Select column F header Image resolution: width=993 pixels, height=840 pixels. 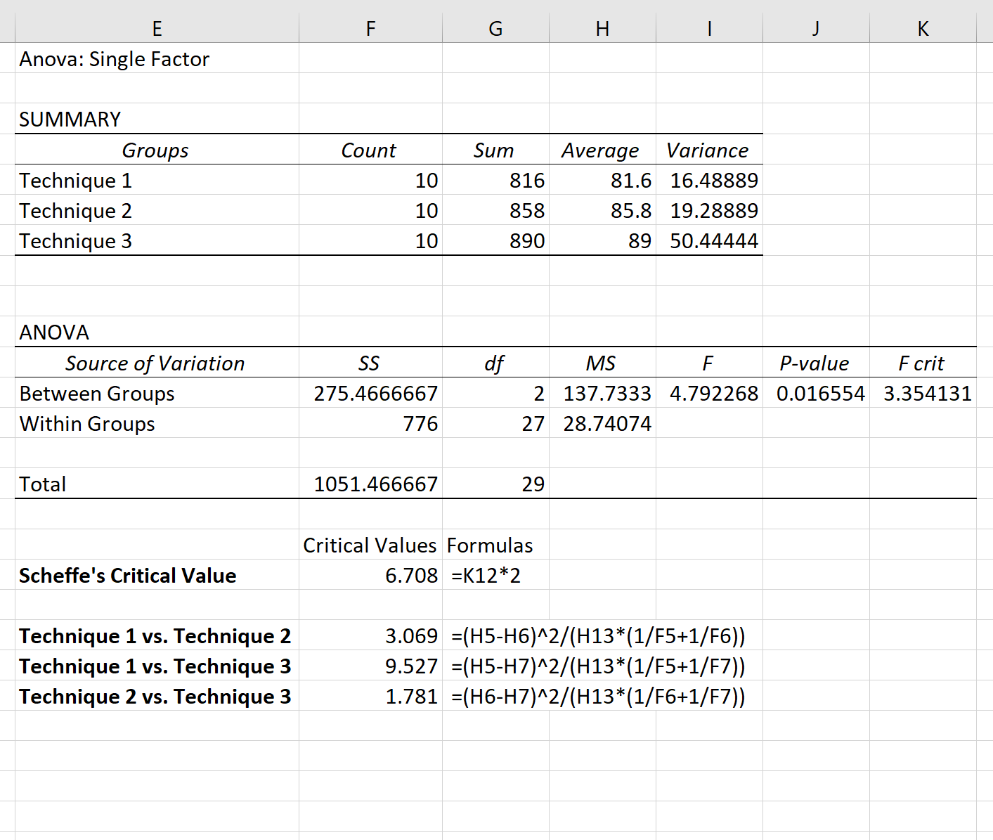pos(370,28)
